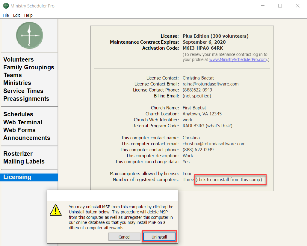This screenshot has width=307, height=246.
Task: Maximize the Ministry Scheduler Pro window
Action: [280, 6]
